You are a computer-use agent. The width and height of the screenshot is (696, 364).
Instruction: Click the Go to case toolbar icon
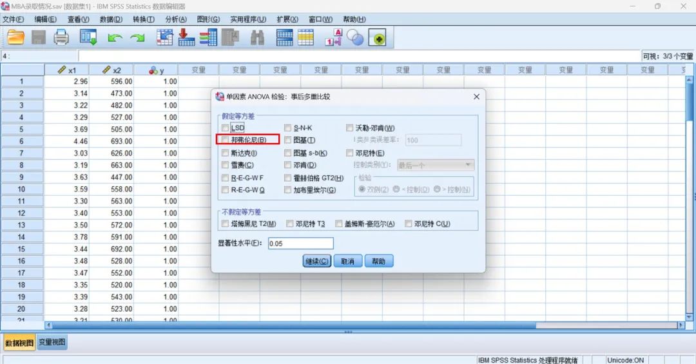[x=165, y=38]
